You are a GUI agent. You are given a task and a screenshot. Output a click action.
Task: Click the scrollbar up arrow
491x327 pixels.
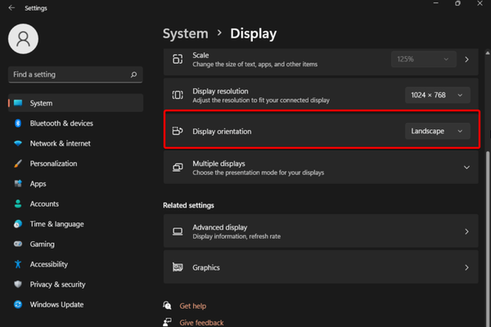point(488,53)
